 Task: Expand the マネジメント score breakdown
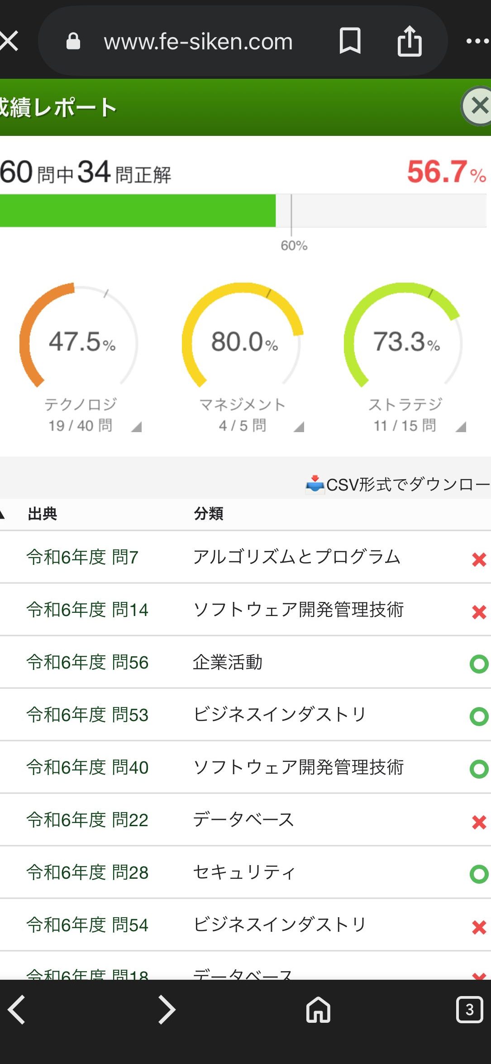(x=298, y=427)
